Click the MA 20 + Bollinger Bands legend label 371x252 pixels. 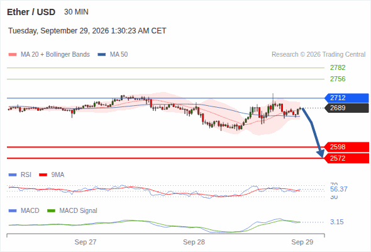pyautogui.click(x=55, y=54)
